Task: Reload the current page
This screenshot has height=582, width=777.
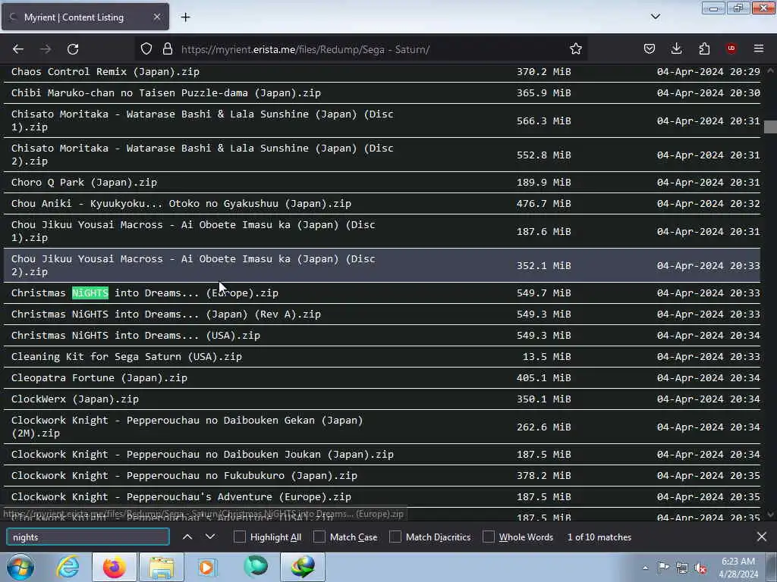Action: click(x=73, y=49)
